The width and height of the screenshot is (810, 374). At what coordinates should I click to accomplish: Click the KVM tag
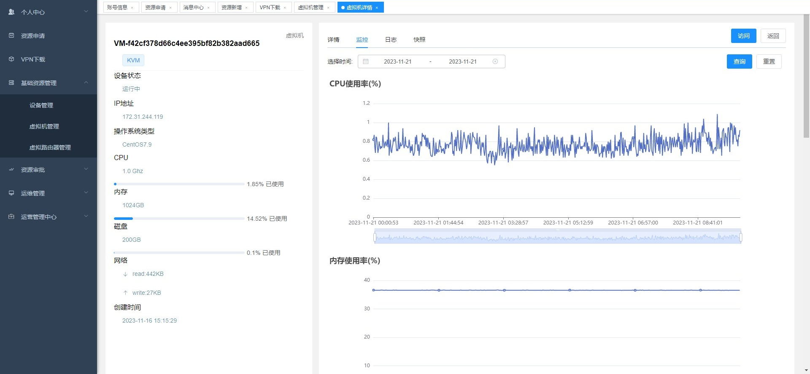133,60
